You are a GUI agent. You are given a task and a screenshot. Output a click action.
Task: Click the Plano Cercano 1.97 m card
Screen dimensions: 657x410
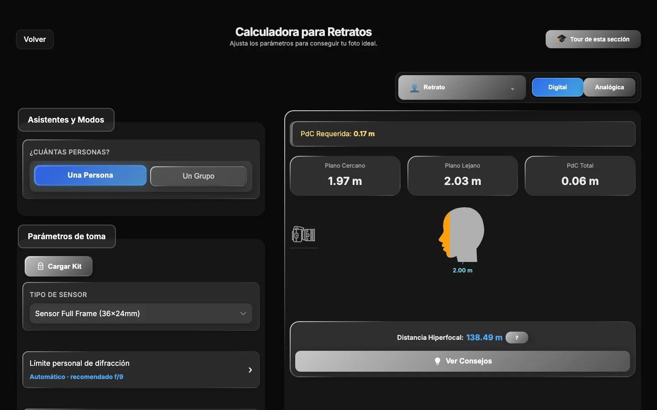(345, 176)
